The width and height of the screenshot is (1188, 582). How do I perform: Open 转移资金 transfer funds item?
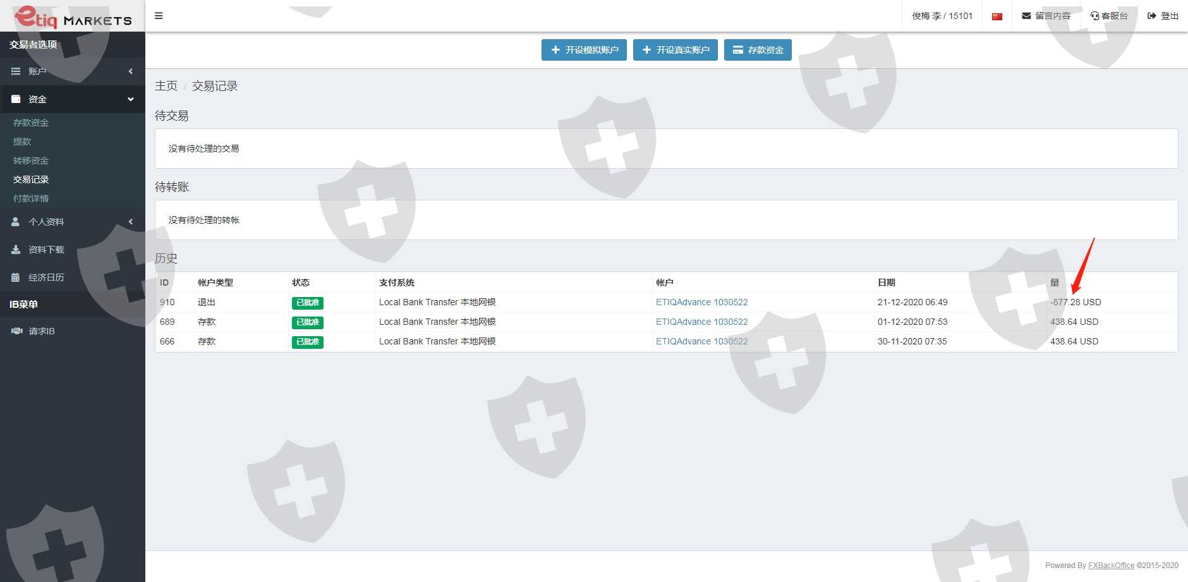[x=31, y=161]
